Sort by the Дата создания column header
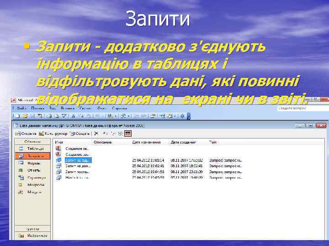329x246 pixels. [x=188, y=142]
